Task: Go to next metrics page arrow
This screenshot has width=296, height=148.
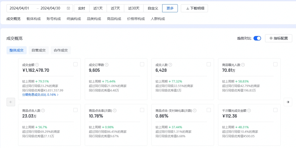Action: pos(288,102)
